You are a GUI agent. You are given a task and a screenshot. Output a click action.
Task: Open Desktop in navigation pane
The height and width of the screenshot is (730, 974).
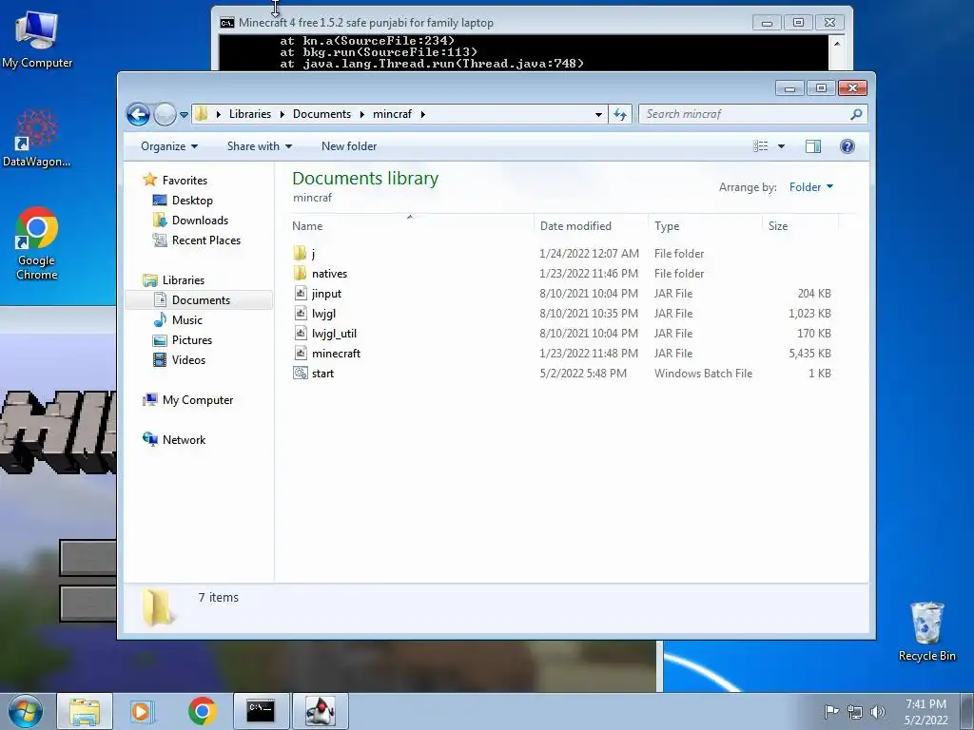click(x=192, y=201)
